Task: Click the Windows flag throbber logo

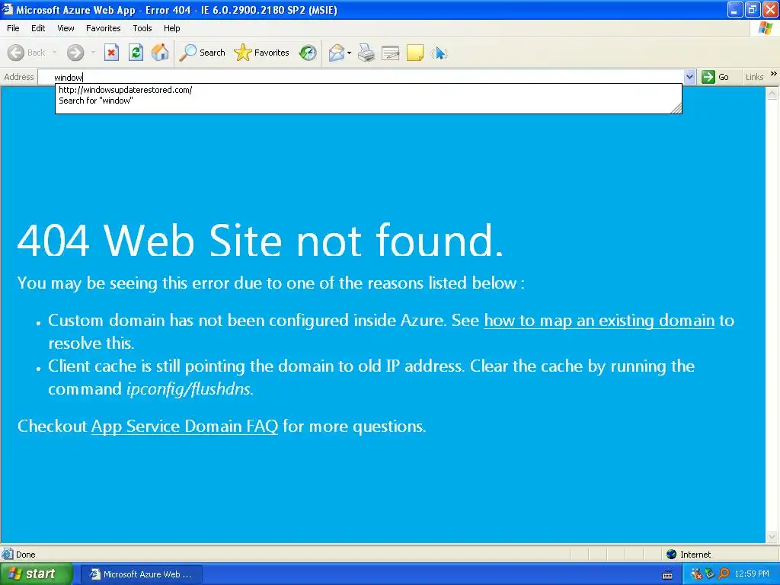Action: coord(766,28)
